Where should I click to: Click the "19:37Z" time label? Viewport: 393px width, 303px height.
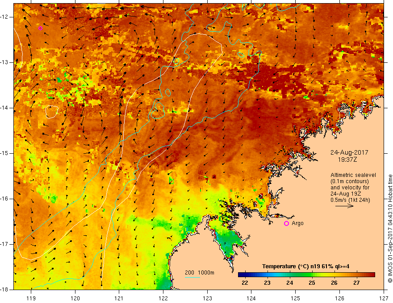tap(347, 160)
